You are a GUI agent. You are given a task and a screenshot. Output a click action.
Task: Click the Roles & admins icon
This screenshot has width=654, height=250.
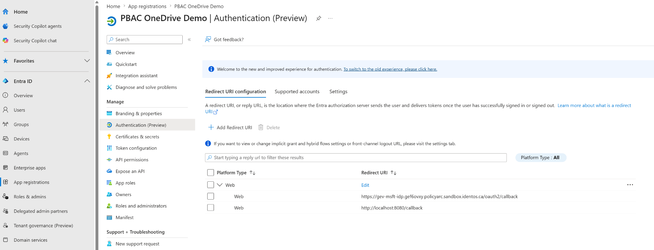pyautogui.click(x=5, y=196)
